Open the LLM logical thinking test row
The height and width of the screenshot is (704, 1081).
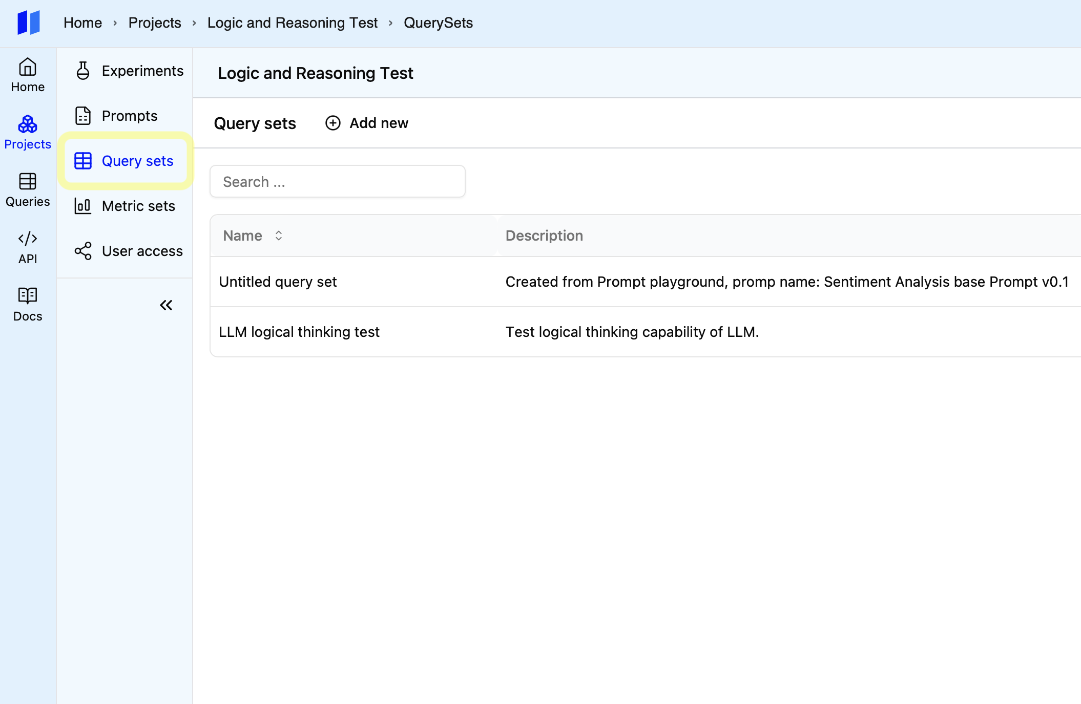(299, 332)
